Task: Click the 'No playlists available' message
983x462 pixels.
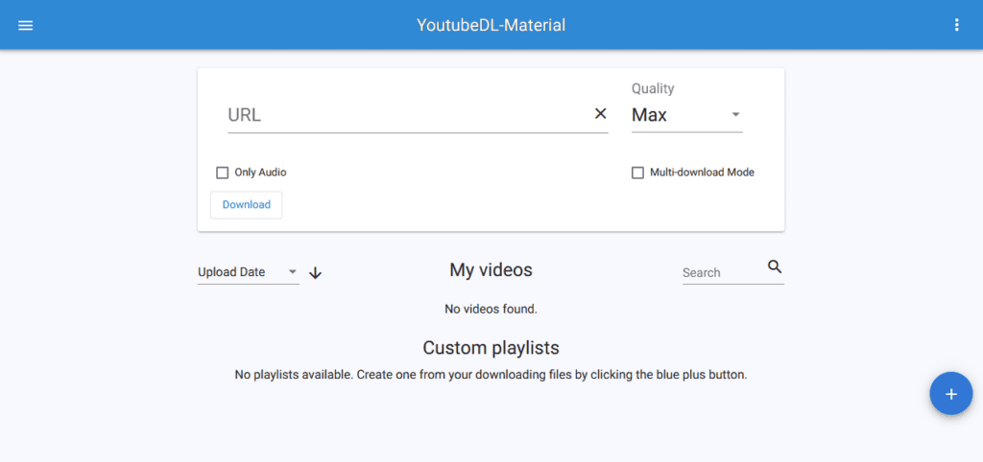Action: point(491,376)
